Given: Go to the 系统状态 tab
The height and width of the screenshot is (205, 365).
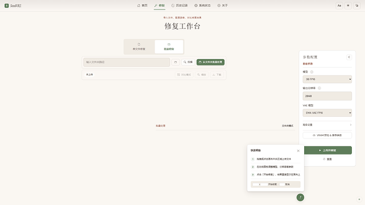Looking at the screenshot, I should 203,6.
